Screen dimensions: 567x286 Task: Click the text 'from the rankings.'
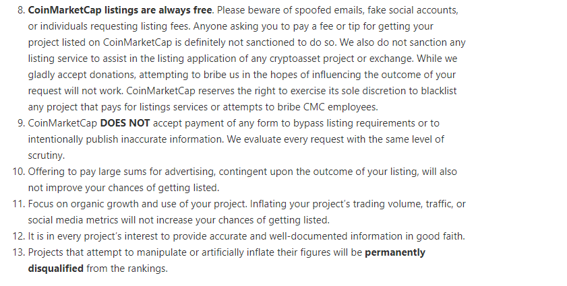[127, 269]
